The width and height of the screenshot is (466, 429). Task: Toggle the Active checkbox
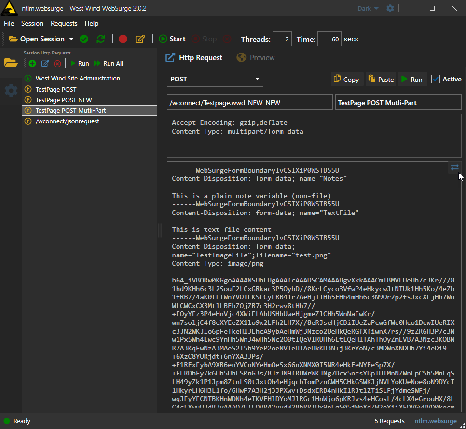coord(436,79)
